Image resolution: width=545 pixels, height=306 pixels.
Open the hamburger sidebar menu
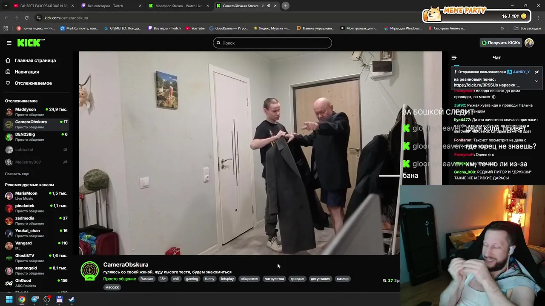(9, 43)
